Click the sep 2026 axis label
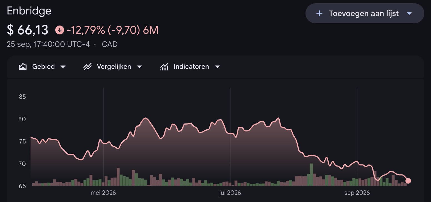The width and height of the screenshot is (431, 202). pyautogui.click(x=357, y=193)
